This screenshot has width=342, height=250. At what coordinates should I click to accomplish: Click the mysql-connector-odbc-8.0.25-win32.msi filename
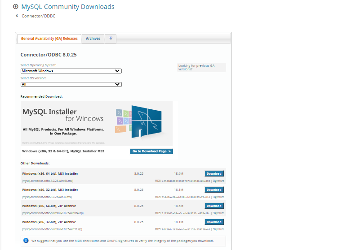(47, 197)
